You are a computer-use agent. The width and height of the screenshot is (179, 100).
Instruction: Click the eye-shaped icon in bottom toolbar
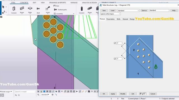[95, 91]
